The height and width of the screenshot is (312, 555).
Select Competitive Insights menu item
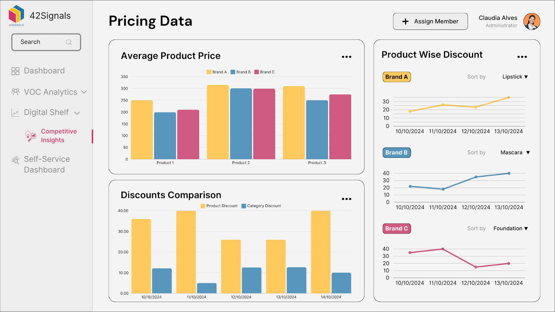point(59,136)
